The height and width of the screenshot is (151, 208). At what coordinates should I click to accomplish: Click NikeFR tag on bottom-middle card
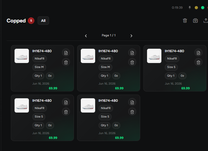point(106,108)
